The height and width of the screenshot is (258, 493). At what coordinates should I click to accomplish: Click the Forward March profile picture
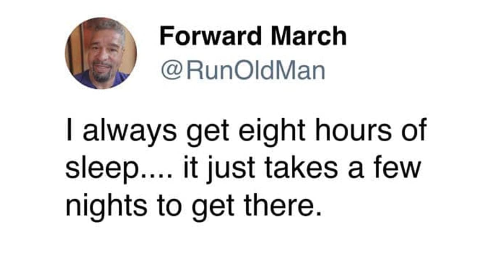pos(101,53)
